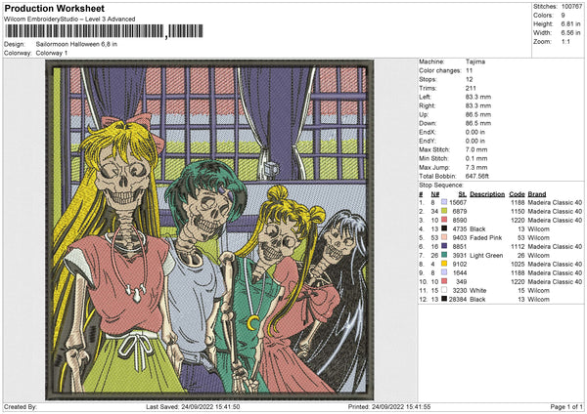Click the 'Light Green' description
The height and width of the screenshot is (414, 587).
coord(486,256)
